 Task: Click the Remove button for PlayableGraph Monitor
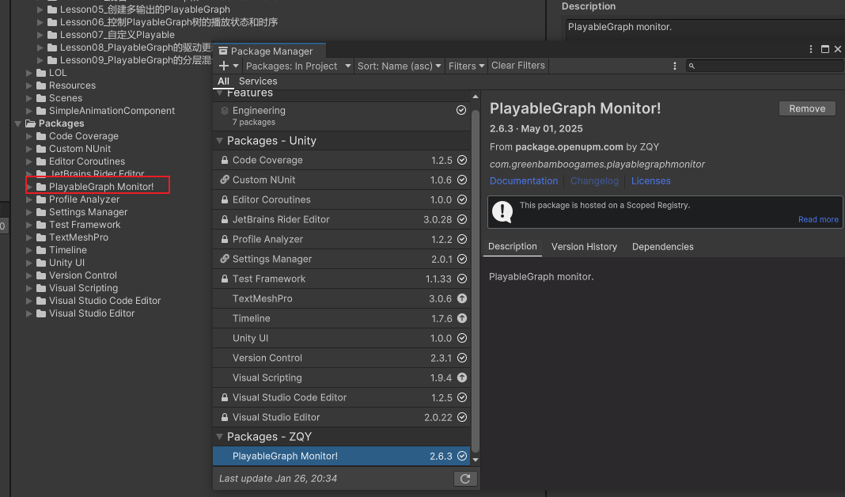coord(807,108)
